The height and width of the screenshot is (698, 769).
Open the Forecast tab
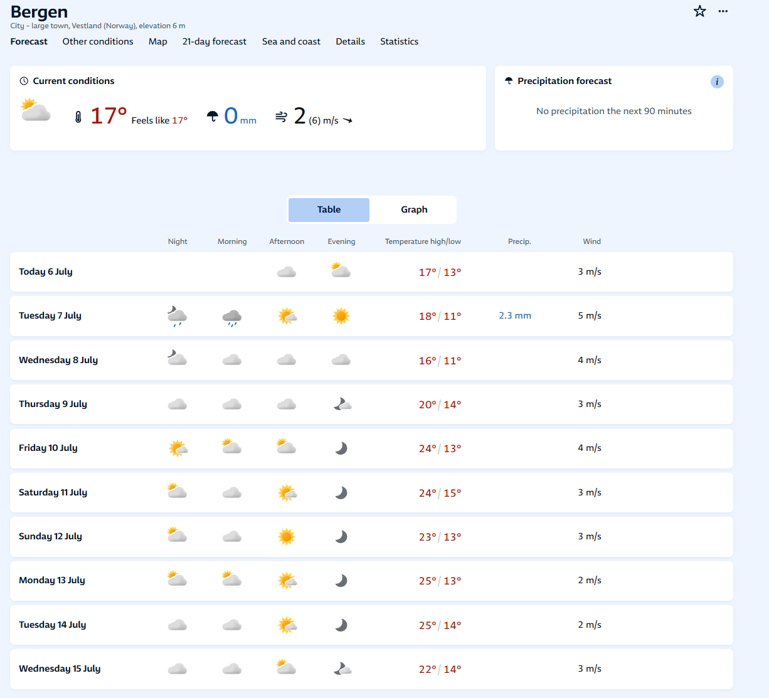[x=29, y=41]
